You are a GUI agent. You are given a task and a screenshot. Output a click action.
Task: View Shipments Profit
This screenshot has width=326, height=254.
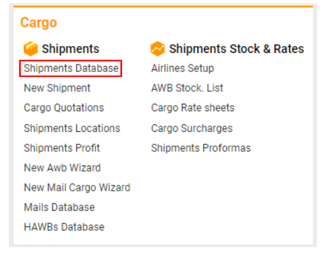click(x=62, y=148)
